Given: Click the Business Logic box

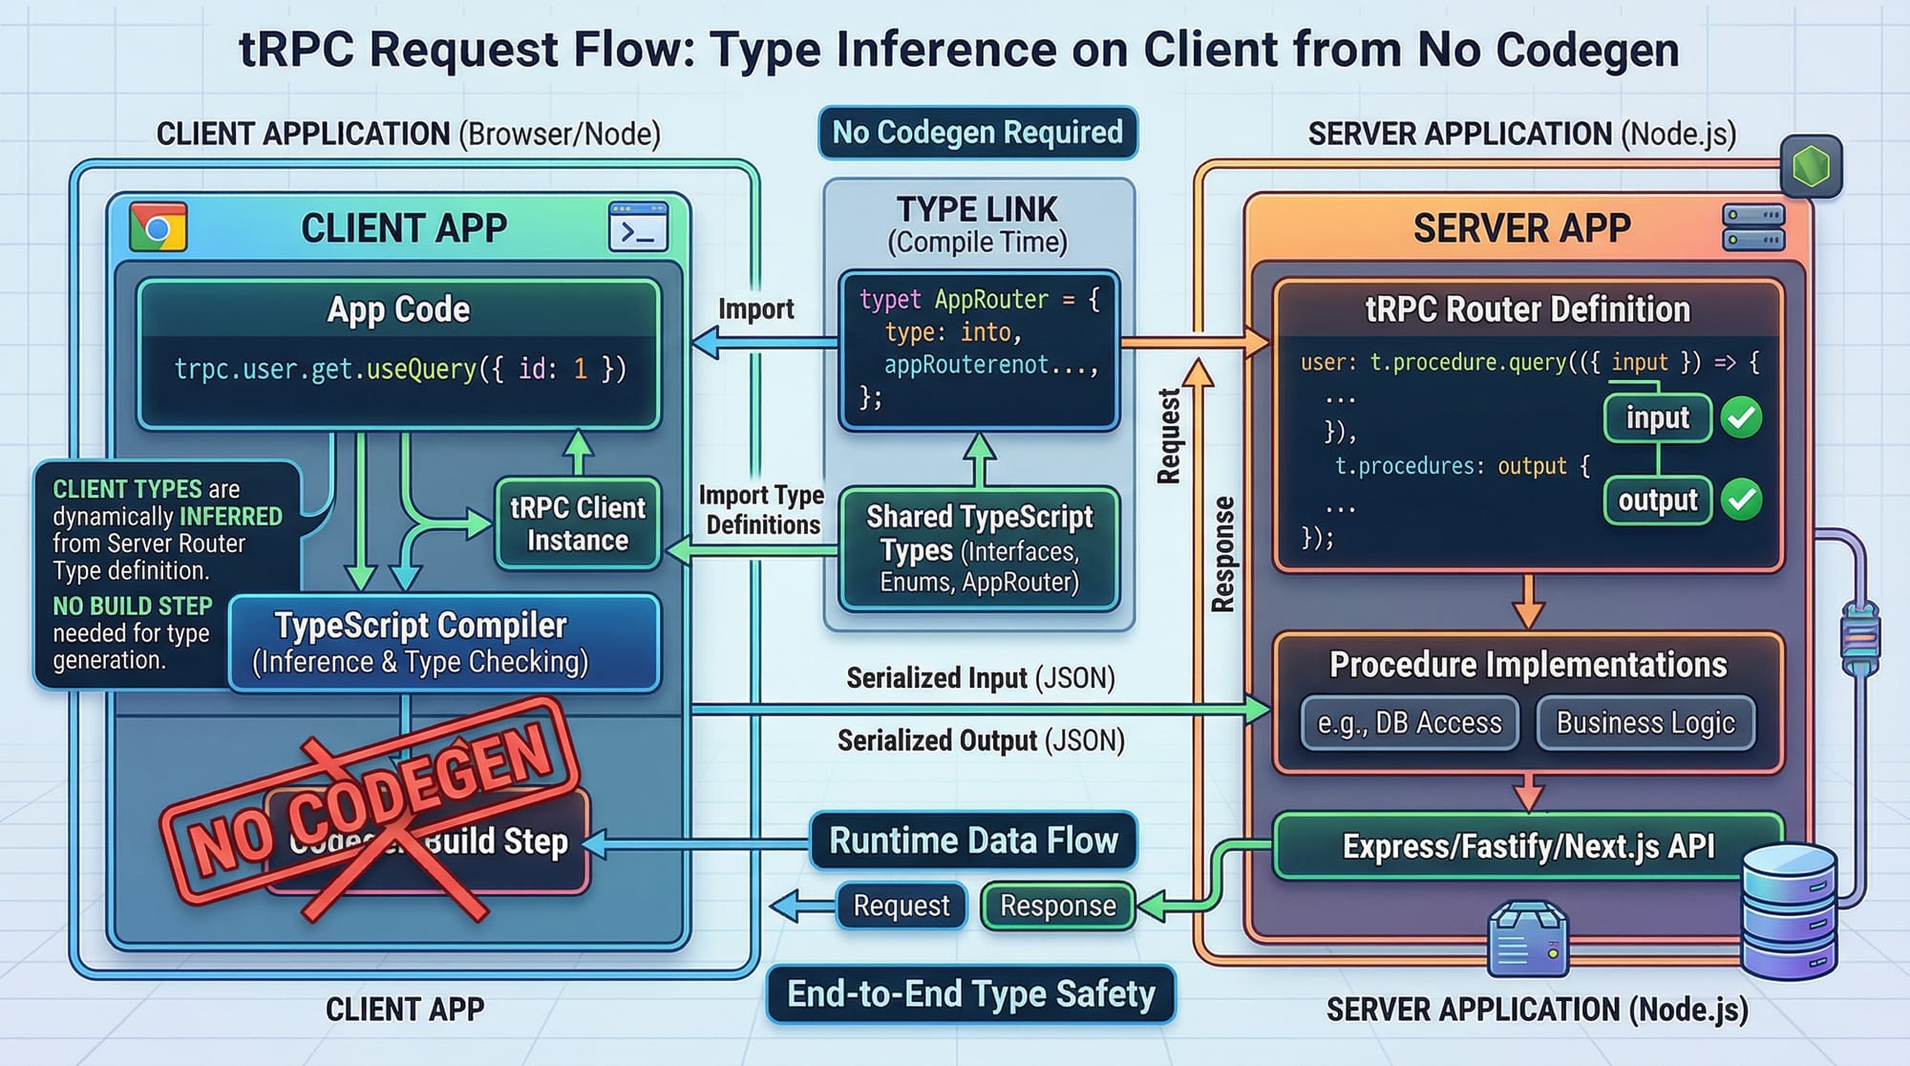Looking at the screenshot, I should pos(1645,723).
